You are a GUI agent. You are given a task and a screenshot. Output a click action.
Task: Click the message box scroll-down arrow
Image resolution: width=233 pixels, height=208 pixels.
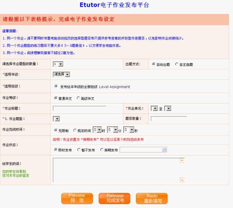click(182, 180)
